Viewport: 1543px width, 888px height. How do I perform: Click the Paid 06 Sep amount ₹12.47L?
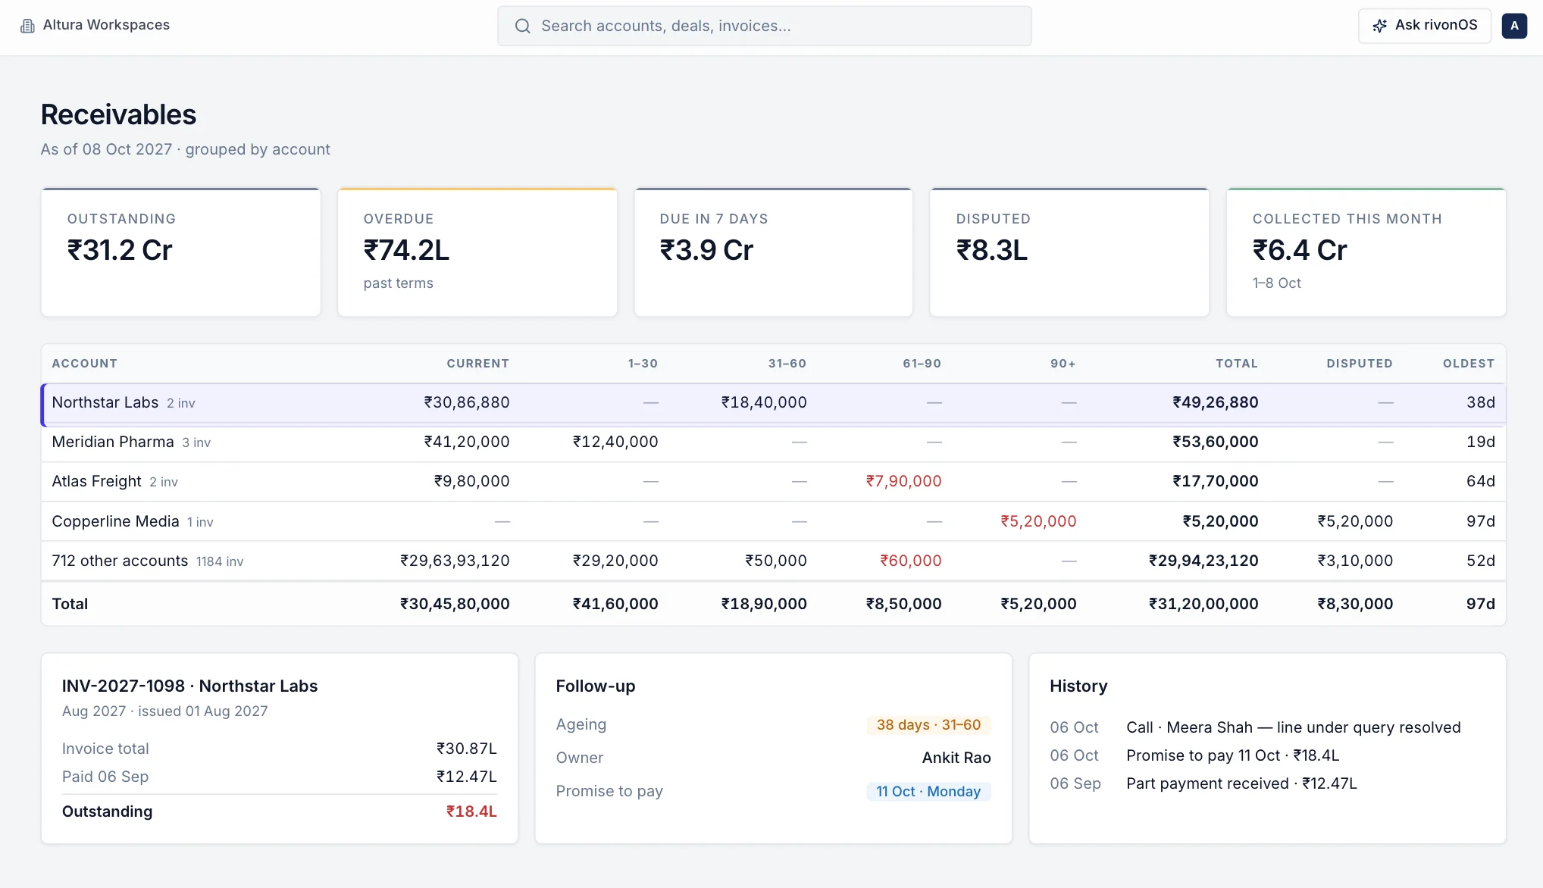pyautogui.click(x=467, y=777)
